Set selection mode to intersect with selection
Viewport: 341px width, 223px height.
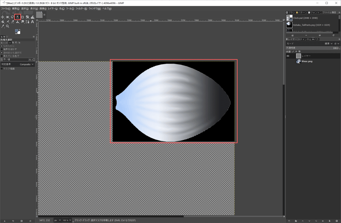(x=20, y=43)
